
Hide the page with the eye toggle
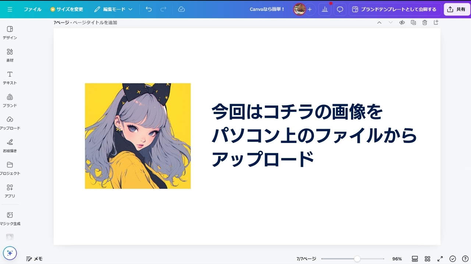tap(402, 22)
